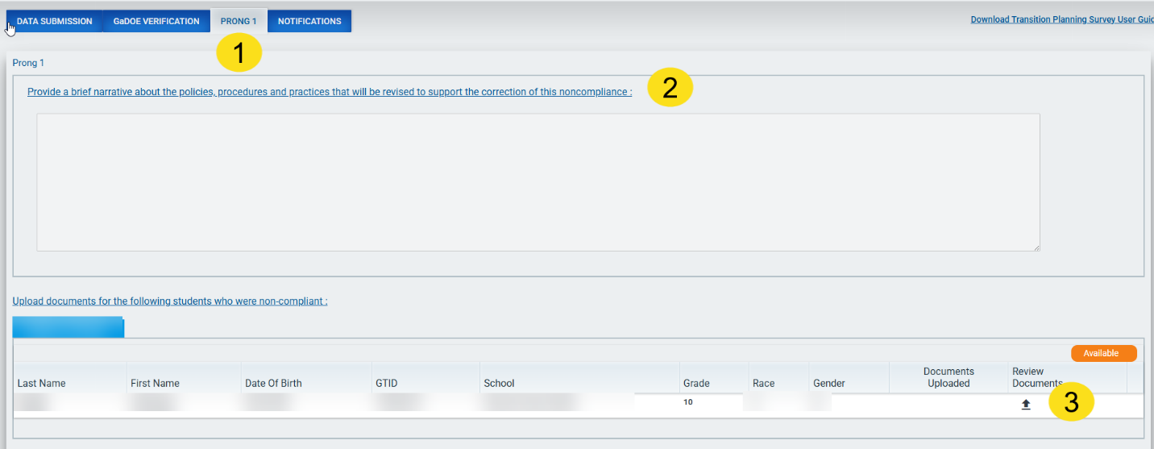Click the upload arrow icon in Review Documents

tap(1026, 405)
